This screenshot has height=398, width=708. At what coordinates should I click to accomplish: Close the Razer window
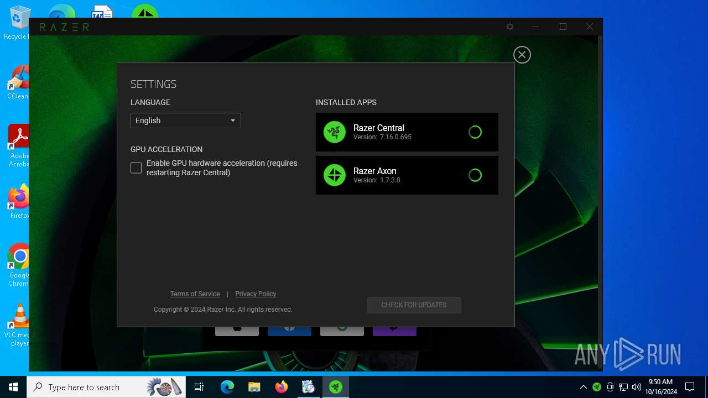(x=590, y=27)
